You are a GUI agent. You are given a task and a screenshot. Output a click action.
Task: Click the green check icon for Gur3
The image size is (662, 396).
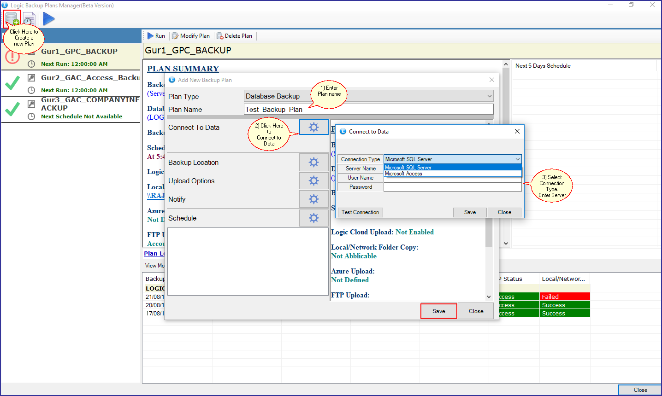12,109
